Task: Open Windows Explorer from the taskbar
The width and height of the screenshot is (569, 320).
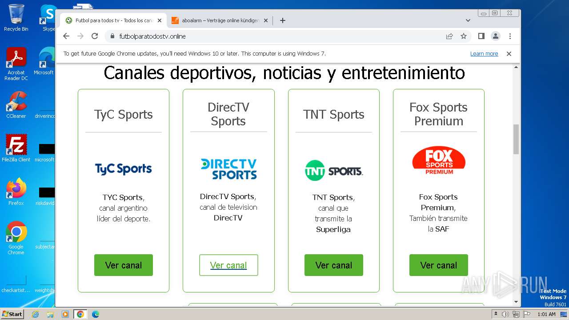Action: [x=50, y=314]
